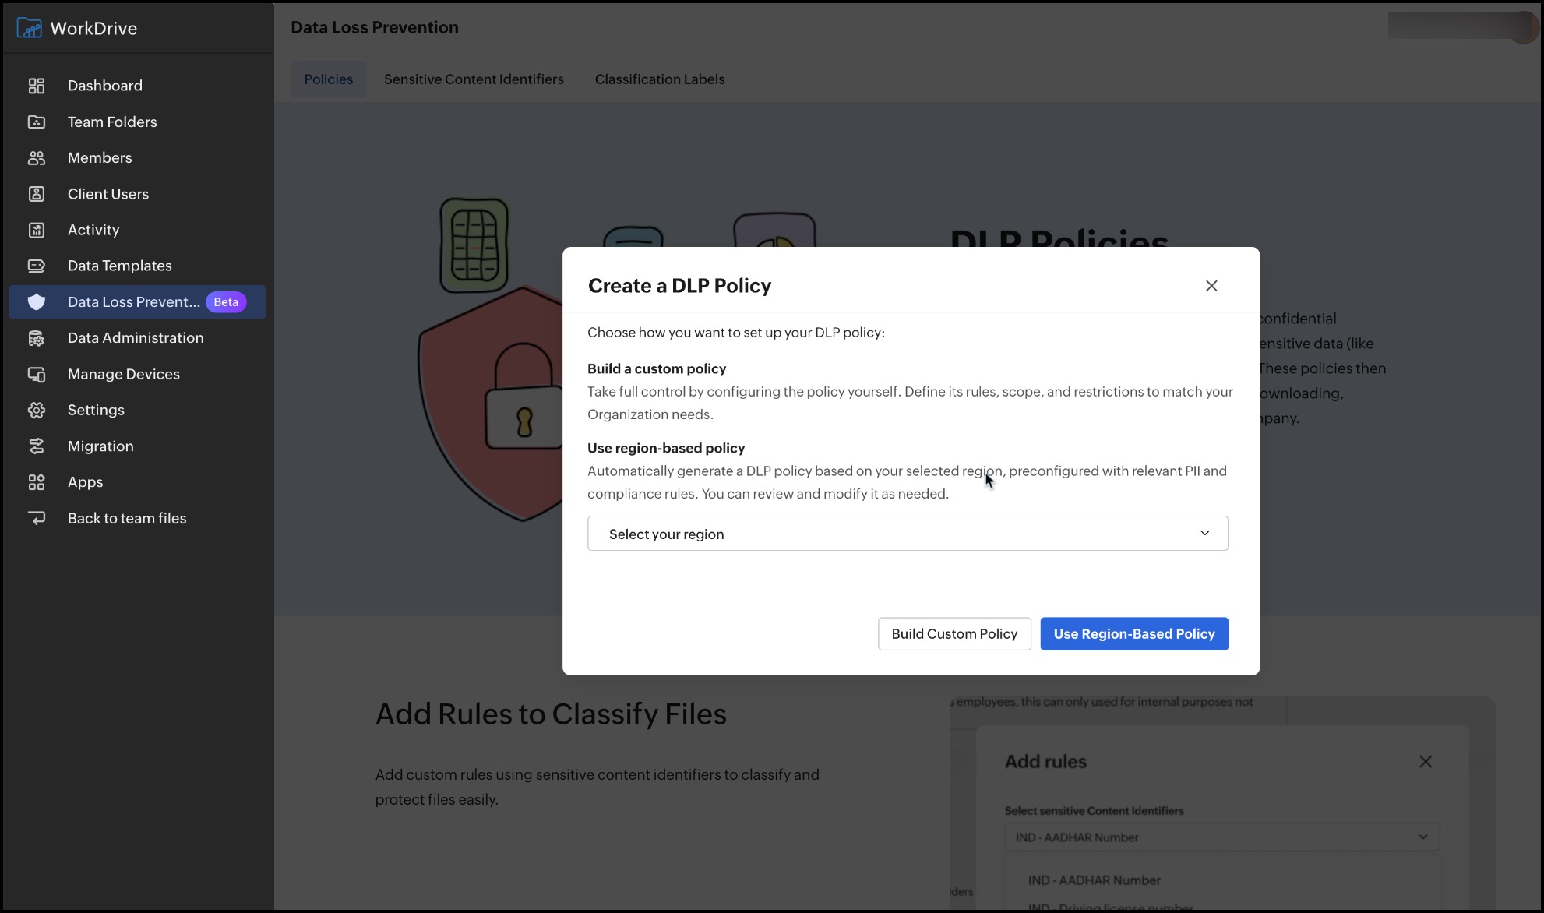Open the Classification Labels tab
Screen dimensions: 1544x913
click(x=659, y=79)
